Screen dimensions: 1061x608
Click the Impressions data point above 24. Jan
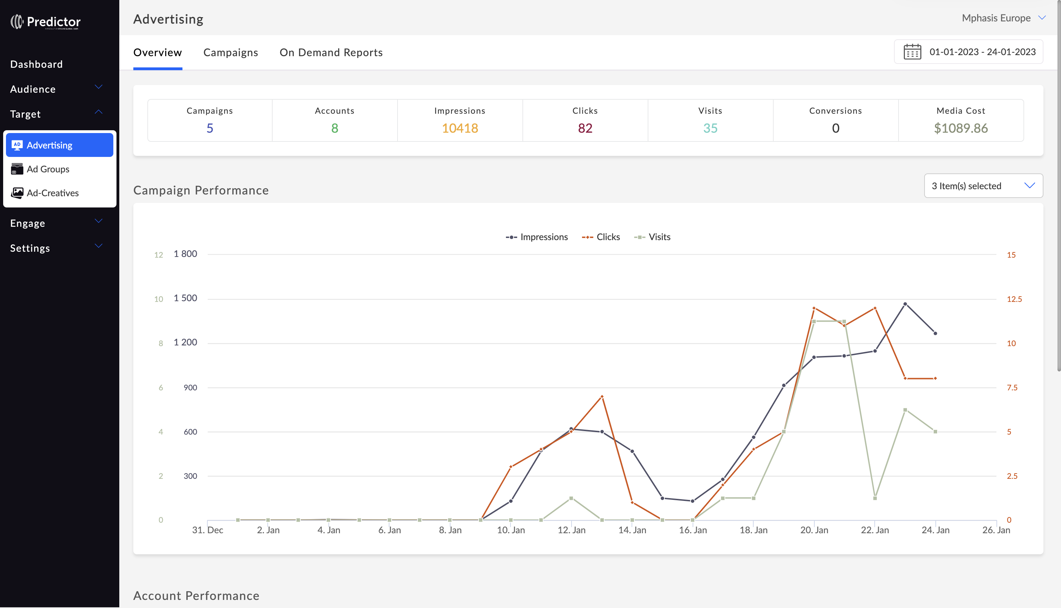(935, 333)
